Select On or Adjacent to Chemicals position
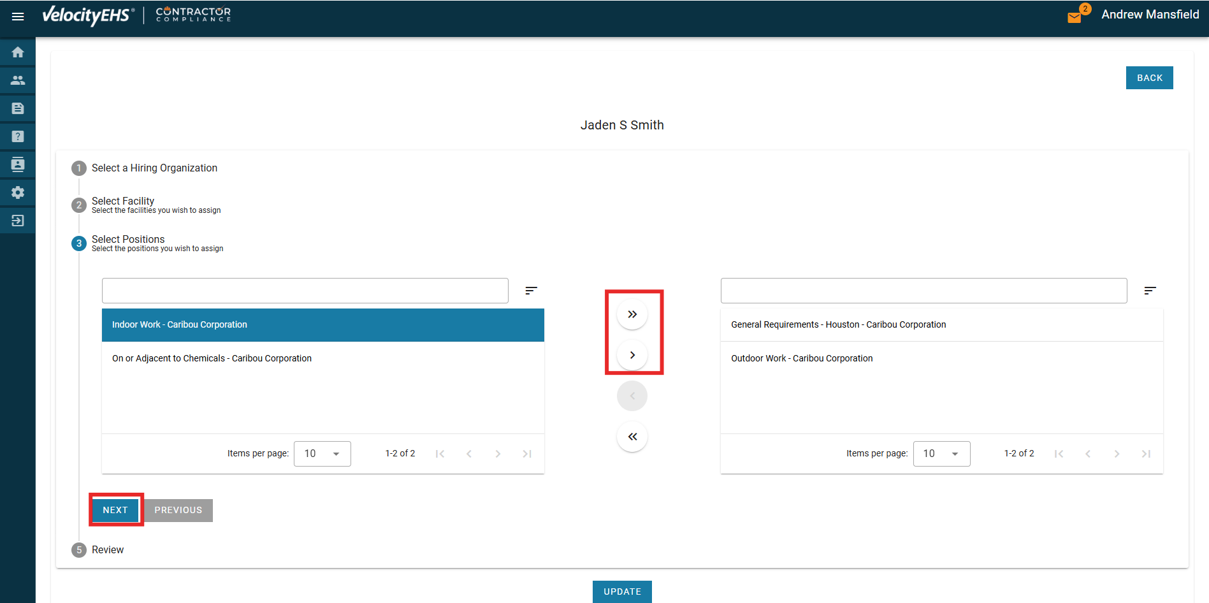This screenshot has width=1209, height=603. [212, 358]
